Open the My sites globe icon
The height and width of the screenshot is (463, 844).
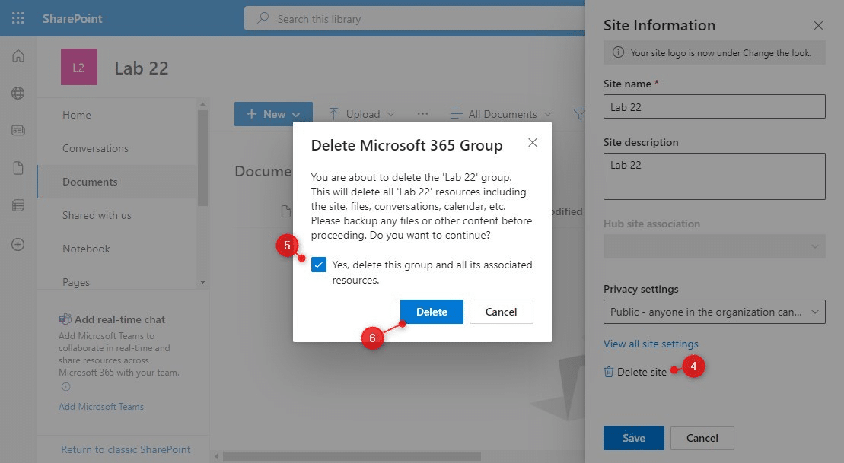tap(18, 93)
